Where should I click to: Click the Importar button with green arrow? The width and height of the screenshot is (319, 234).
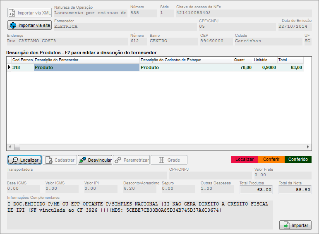(x=295, y=225)
